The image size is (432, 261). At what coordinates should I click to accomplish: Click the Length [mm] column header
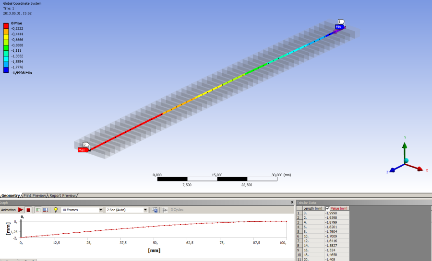tap(312, 208)
